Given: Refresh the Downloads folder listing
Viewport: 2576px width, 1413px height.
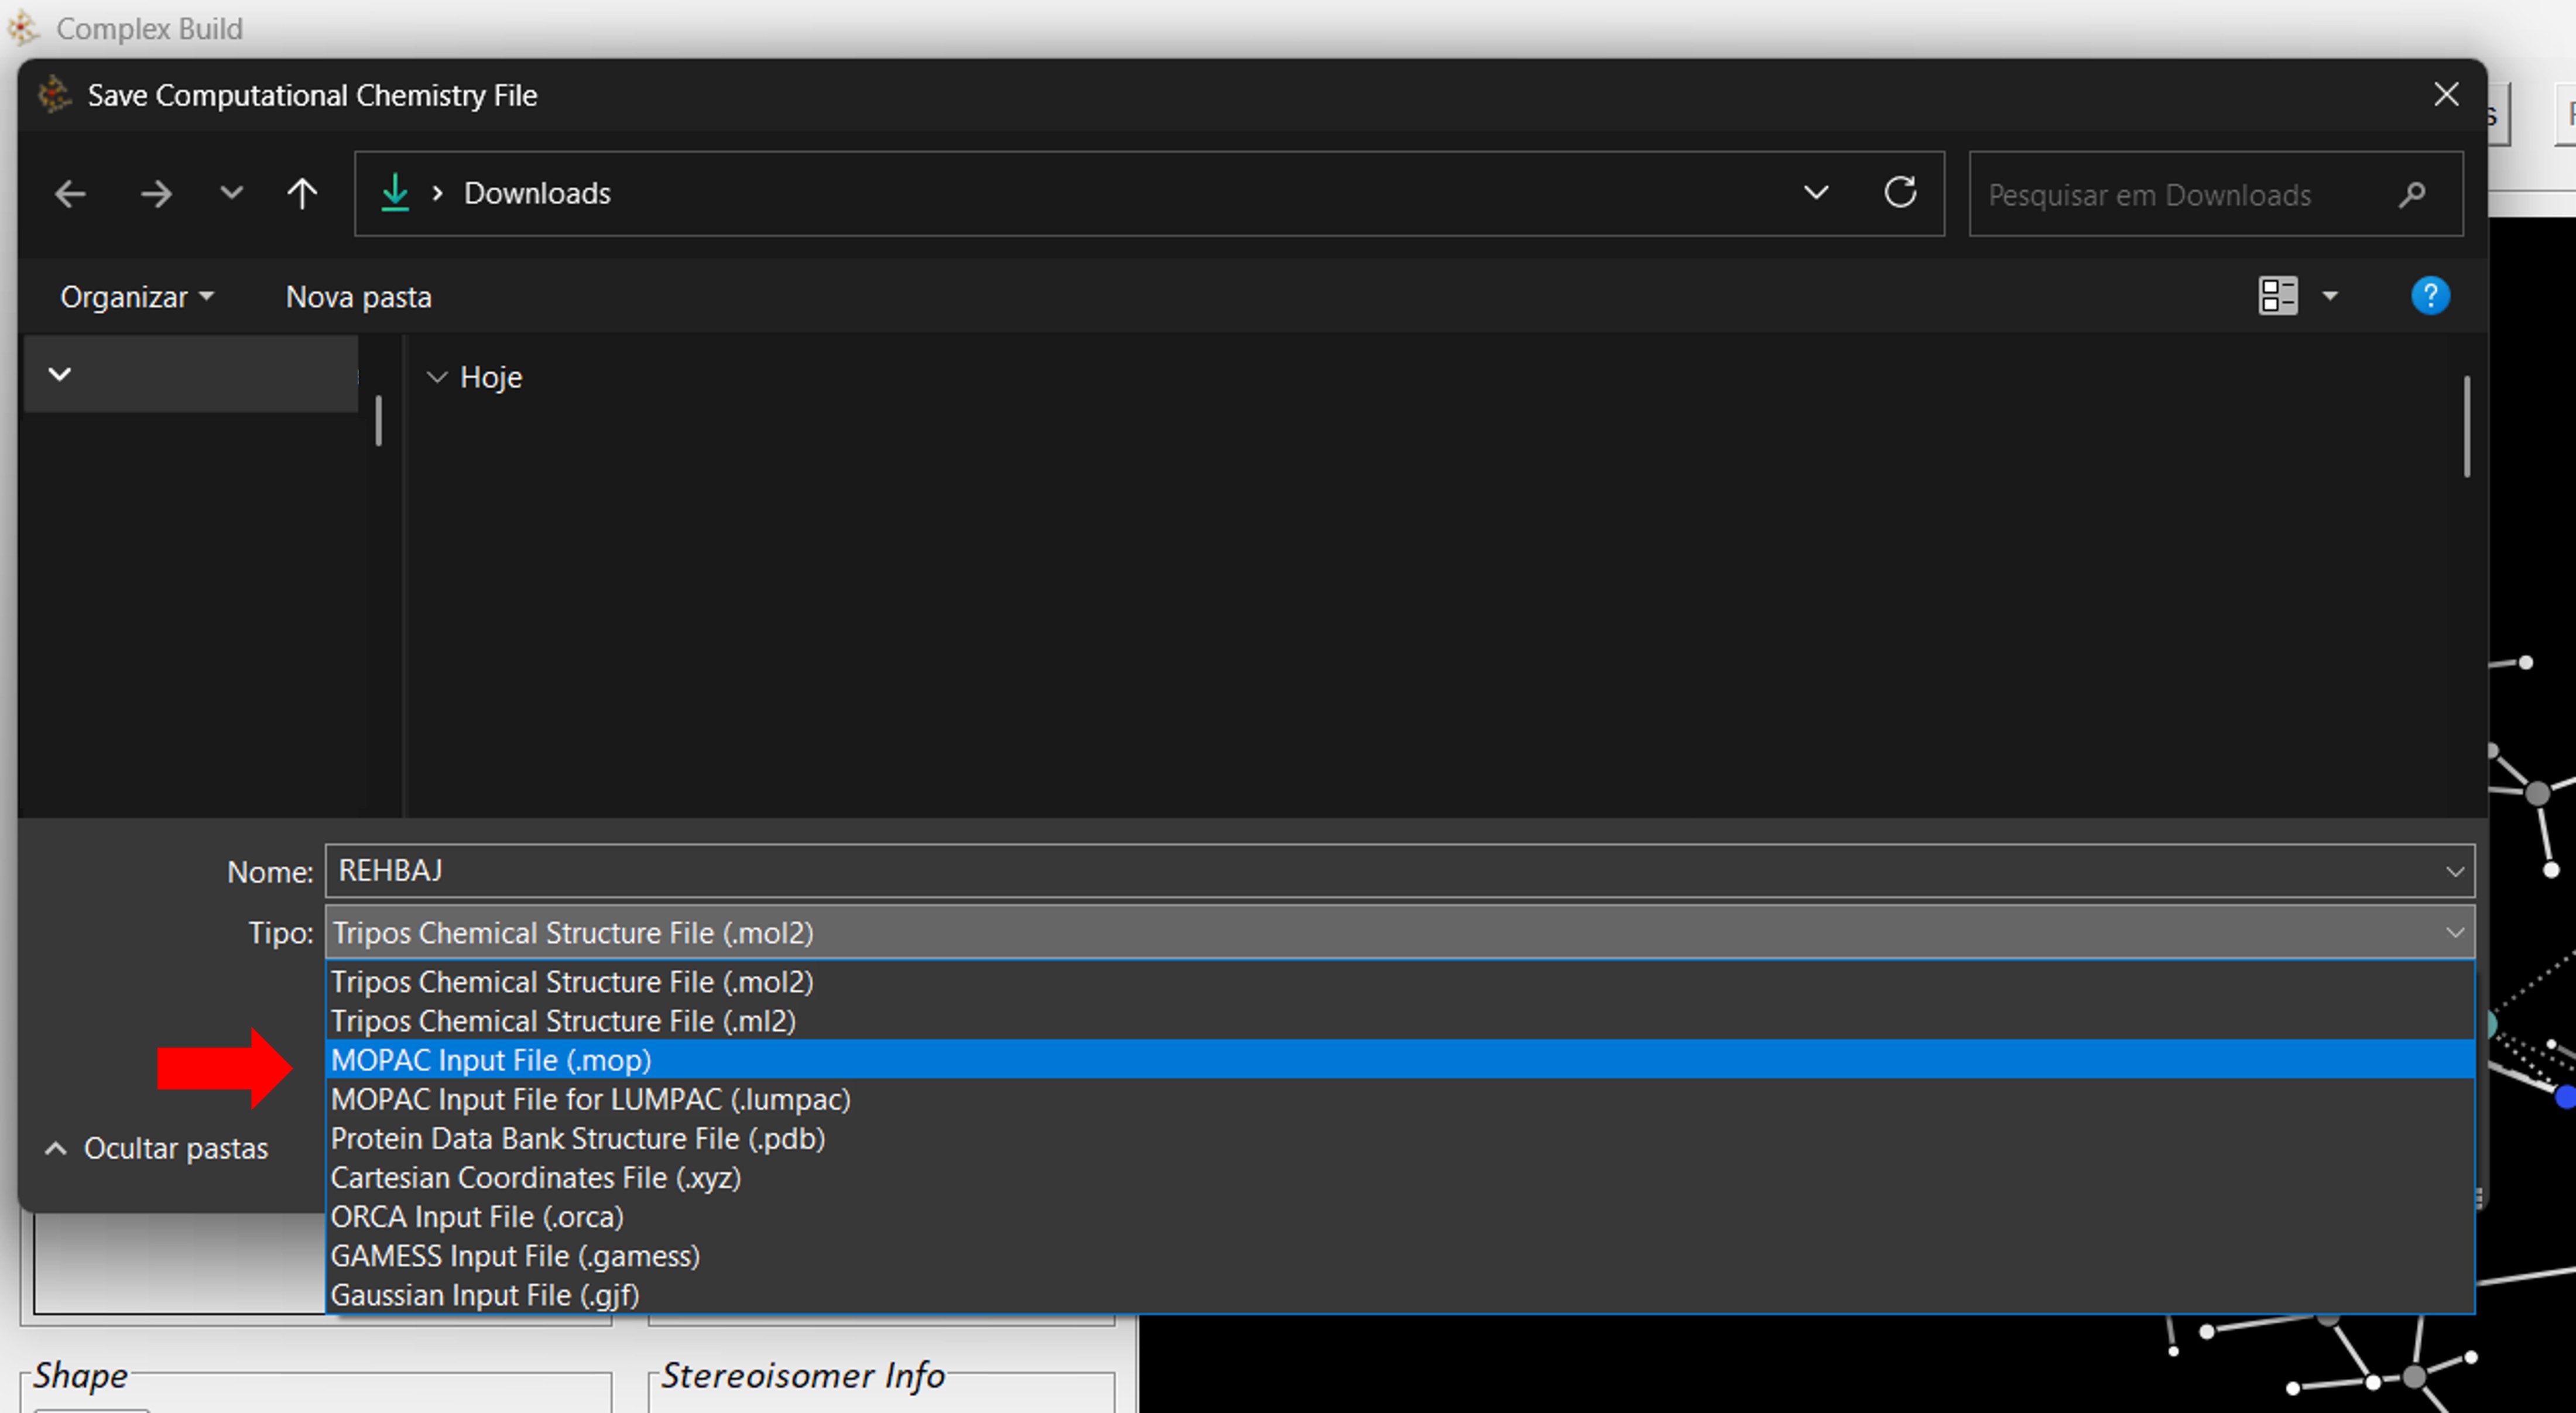Looking at the screenshot, I should coord(1900,192).
